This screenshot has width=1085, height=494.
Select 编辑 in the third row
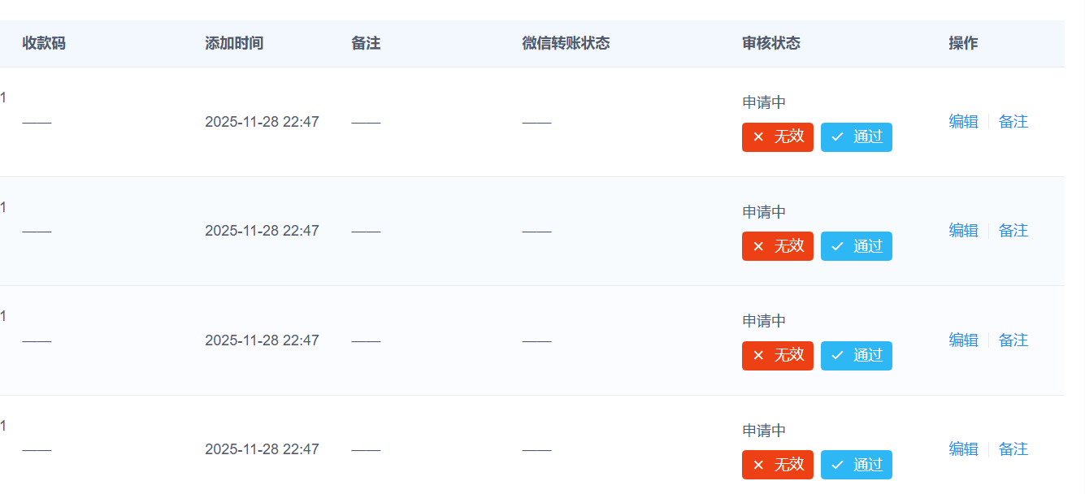(x=963, y=340)
